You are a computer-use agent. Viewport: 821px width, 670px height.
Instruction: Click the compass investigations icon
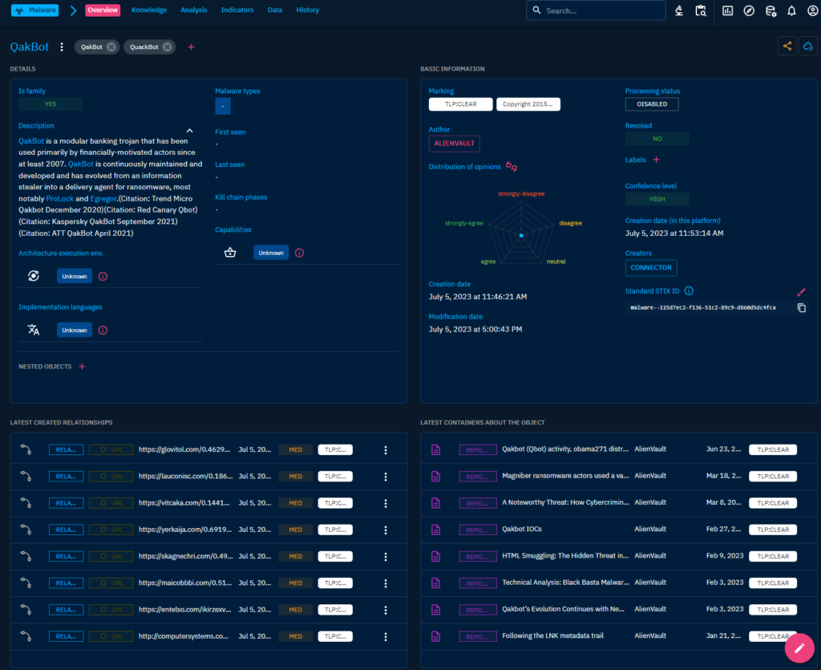749,10
